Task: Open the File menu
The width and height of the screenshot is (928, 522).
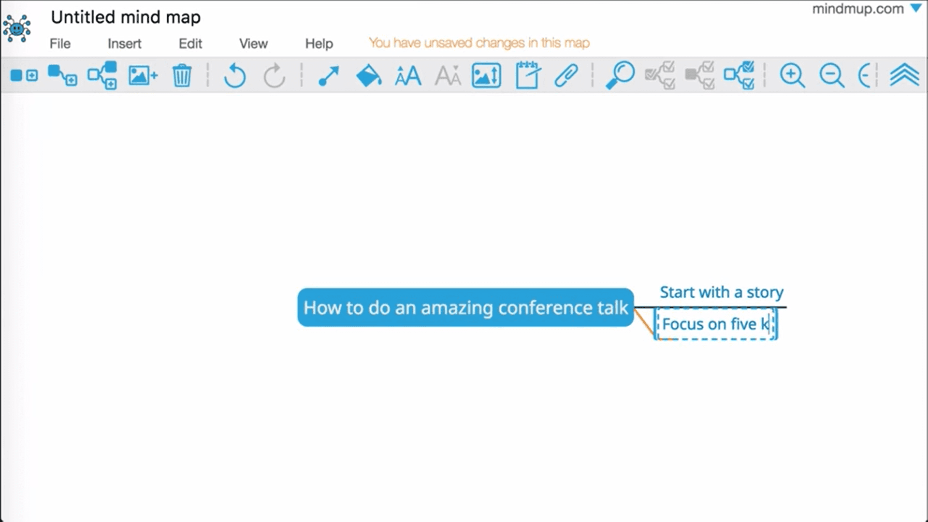Action: pyautogui.click(x=60, y=43)
